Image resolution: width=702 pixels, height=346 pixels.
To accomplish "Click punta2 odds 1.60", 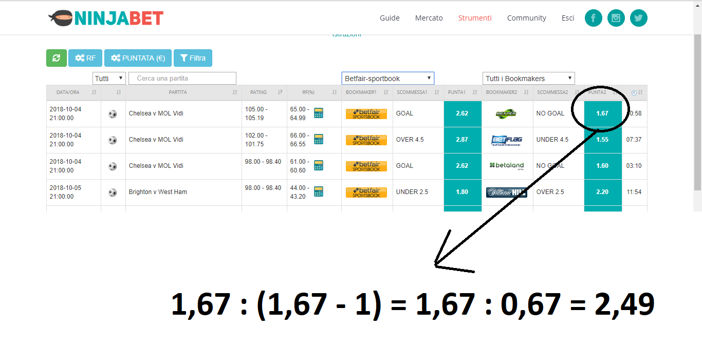I will (603, 166).
